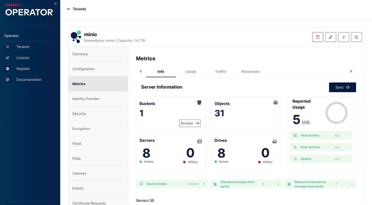Select Configuration in the tenant menu
Viewport: 372px width, 205px height.
(x=98, y=69)
